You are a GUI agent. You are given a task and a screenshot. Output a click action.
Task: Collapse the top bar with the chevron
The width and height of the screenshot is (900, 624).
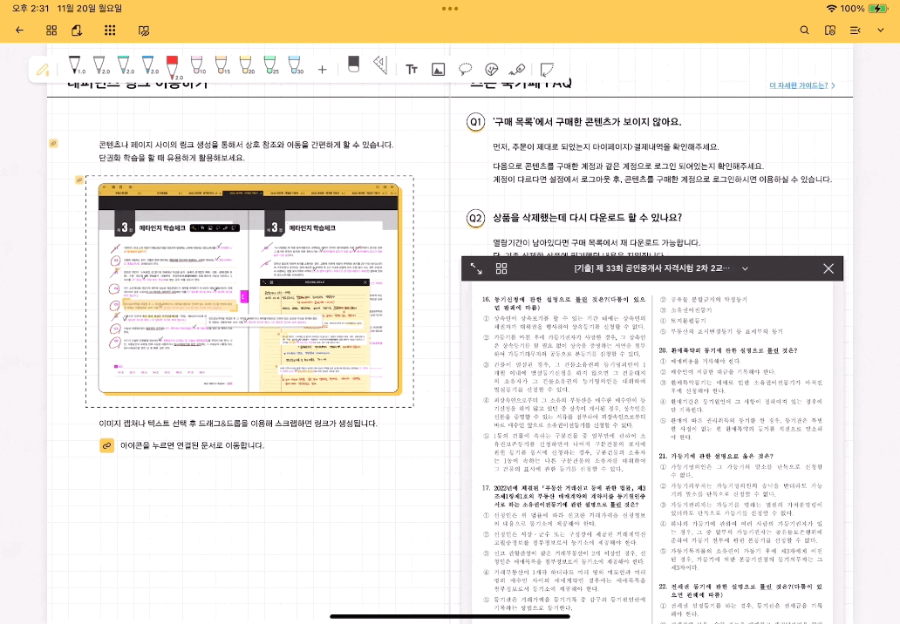click(x=881, y=31)
